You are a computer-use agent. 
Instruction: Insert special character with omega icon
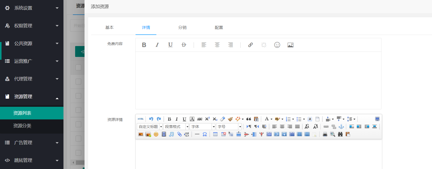(x=205, y=134)
